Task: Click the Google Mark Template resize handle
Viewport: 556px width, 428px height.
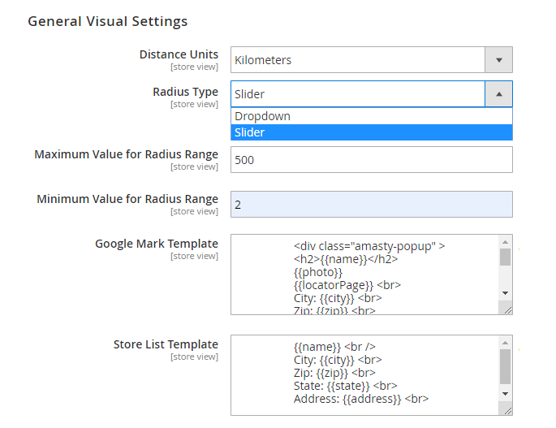Action: 506,309
